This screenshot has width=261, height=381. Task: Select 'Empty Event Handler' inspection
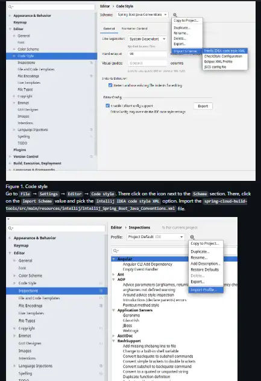pos(140,269)
